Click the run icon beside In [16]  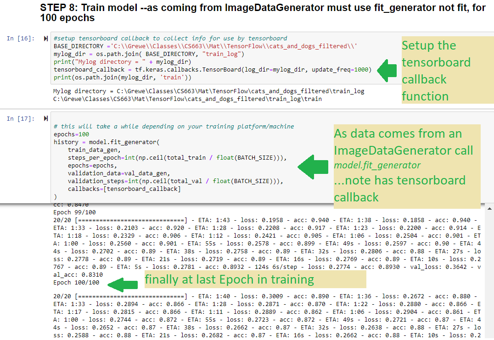pos(45,39)
